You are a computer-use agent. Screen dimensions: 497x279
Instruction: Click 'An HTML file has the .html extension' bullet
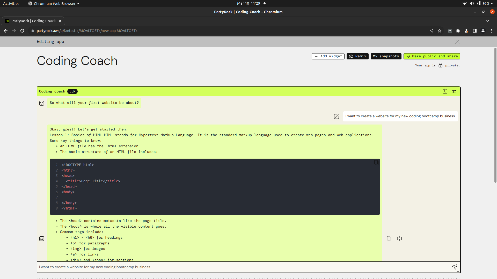pyautogui.click(x=100, y=146)
